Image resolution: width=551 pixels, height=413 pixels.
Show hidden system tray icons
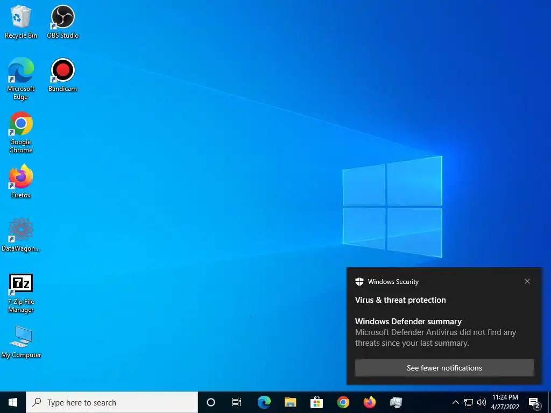point(455,402)
